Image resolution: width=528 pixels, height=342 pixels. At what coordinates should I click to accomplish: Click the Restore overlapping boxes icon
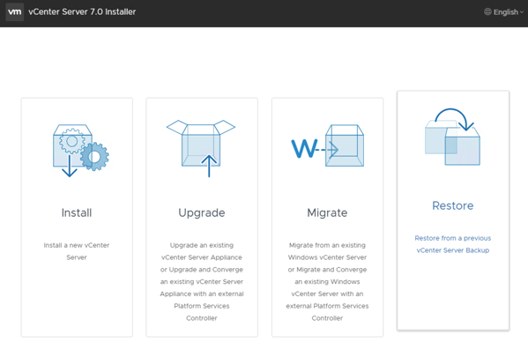tap(452, 137)
